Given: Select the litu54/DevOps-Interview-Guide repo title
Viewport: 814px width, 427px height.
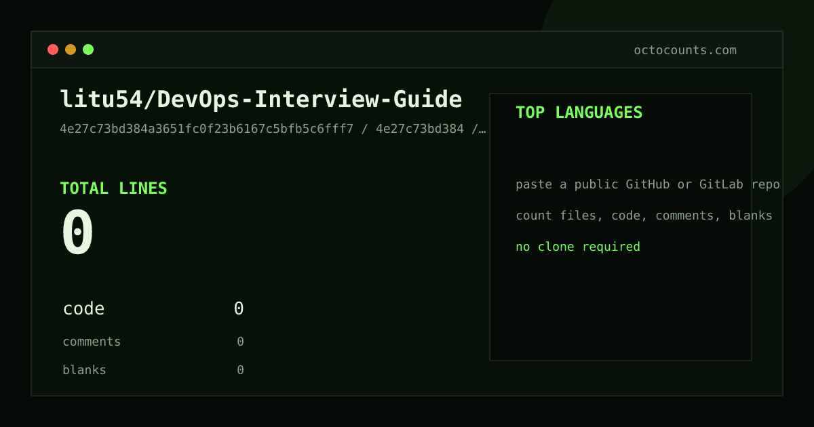Looking at the screenshot, I should pos(261,100).
